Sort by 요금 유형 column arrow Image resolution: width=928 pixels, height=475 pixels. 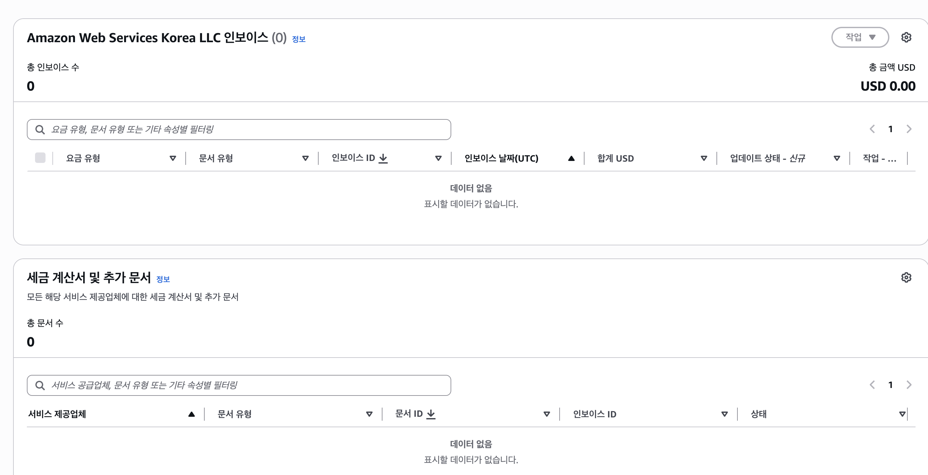(173, 158)
